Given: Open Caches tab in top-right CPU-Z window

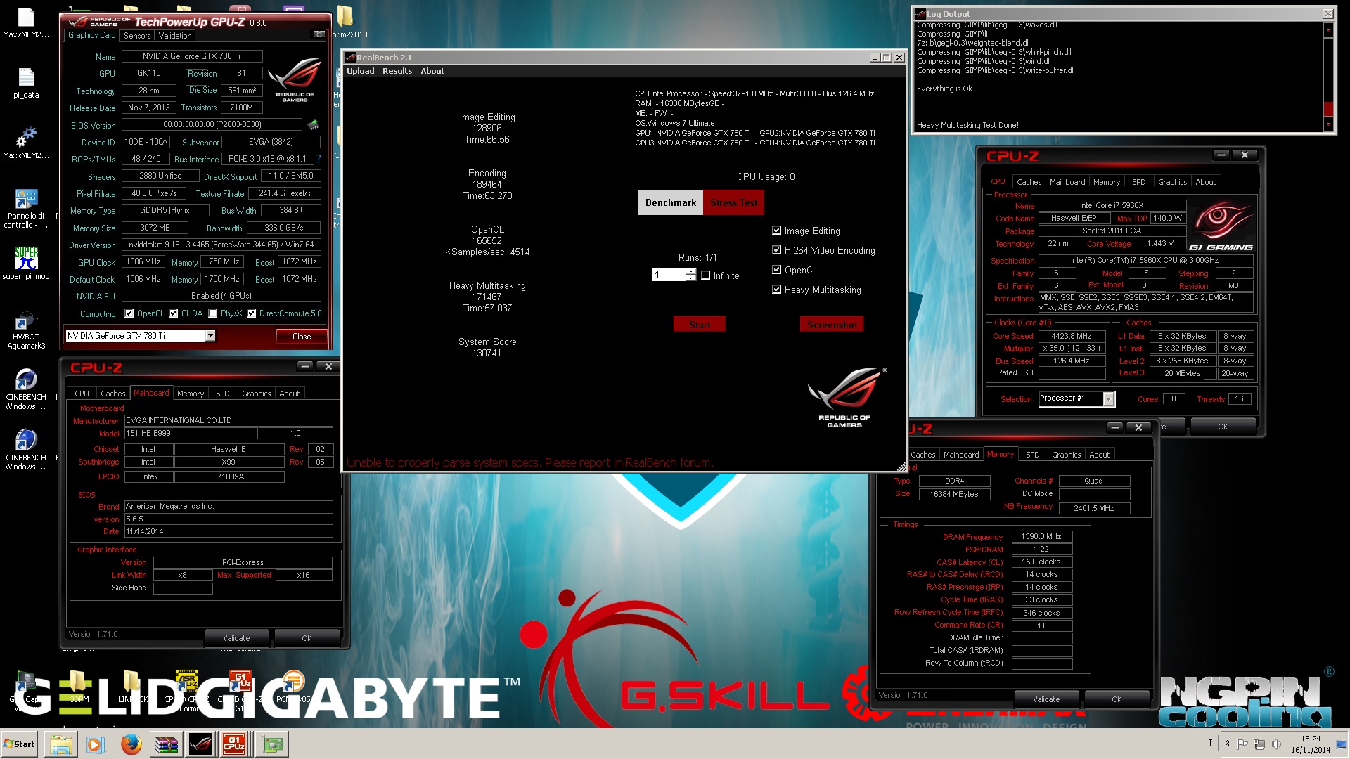Looking at the screenshot, I should click(1029, 182).
